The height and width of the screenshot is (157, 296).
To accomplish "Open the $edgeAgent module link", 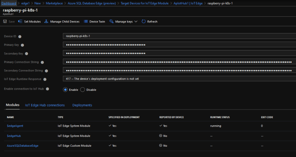I will 15,126.
